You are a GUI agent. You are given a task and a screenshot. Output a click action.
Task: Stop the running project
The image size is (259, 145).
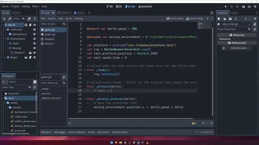tap(237, 6)
